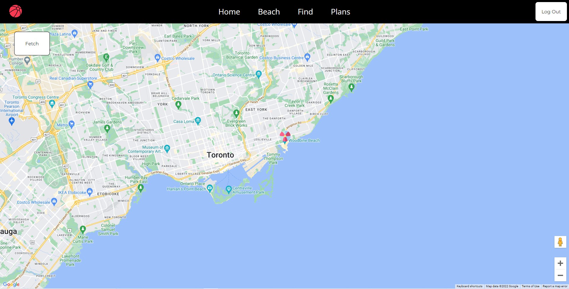Select the Centreville Amusement Park pin

point(229,189)
